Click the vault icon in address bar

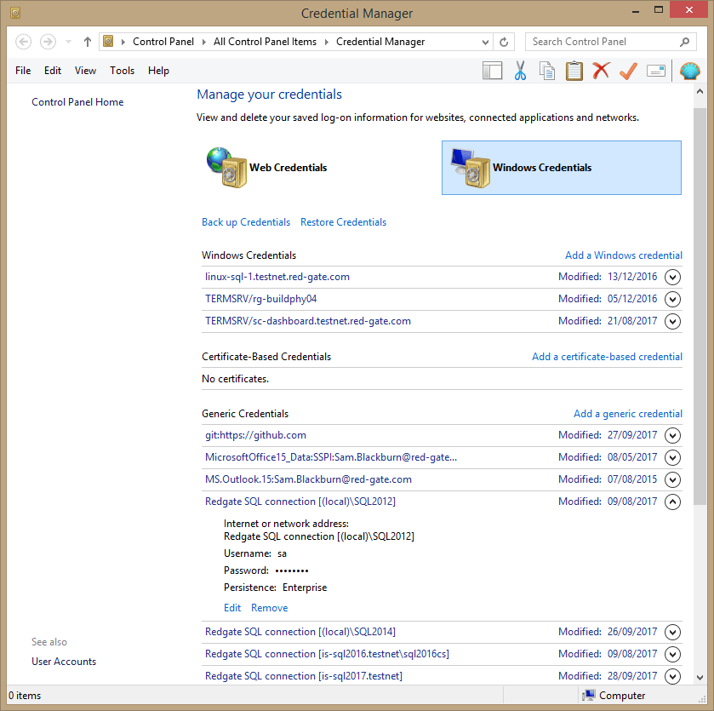pos(108,42)
